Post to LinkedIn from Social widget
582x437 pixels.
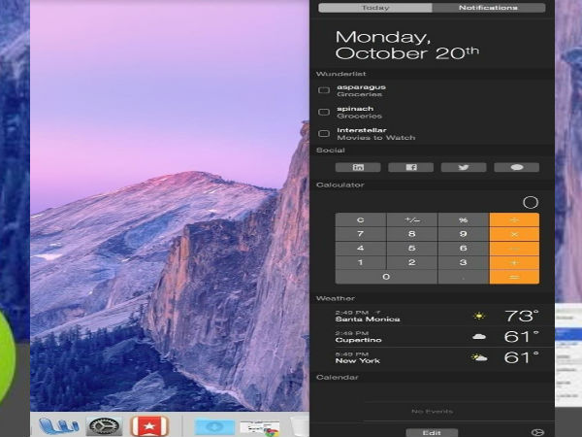click(358, 167)
